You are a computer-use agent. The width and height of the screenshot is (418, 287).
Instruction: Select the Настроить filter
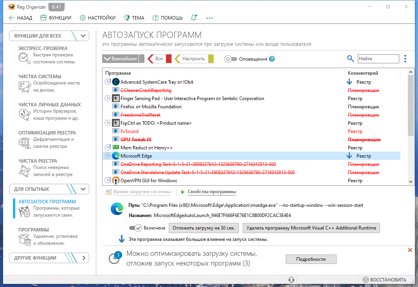194,59
